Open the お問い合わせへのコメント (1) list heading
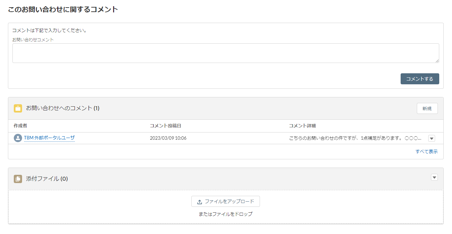This screenshot has width=452, height=234. coord(63,108)
